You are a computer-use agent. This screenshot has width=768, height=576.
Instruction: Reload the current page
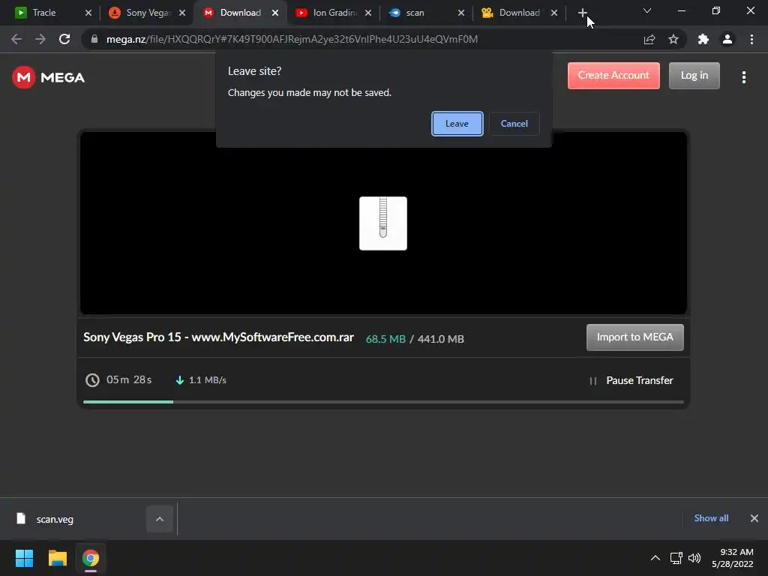(x=64, y=39)
